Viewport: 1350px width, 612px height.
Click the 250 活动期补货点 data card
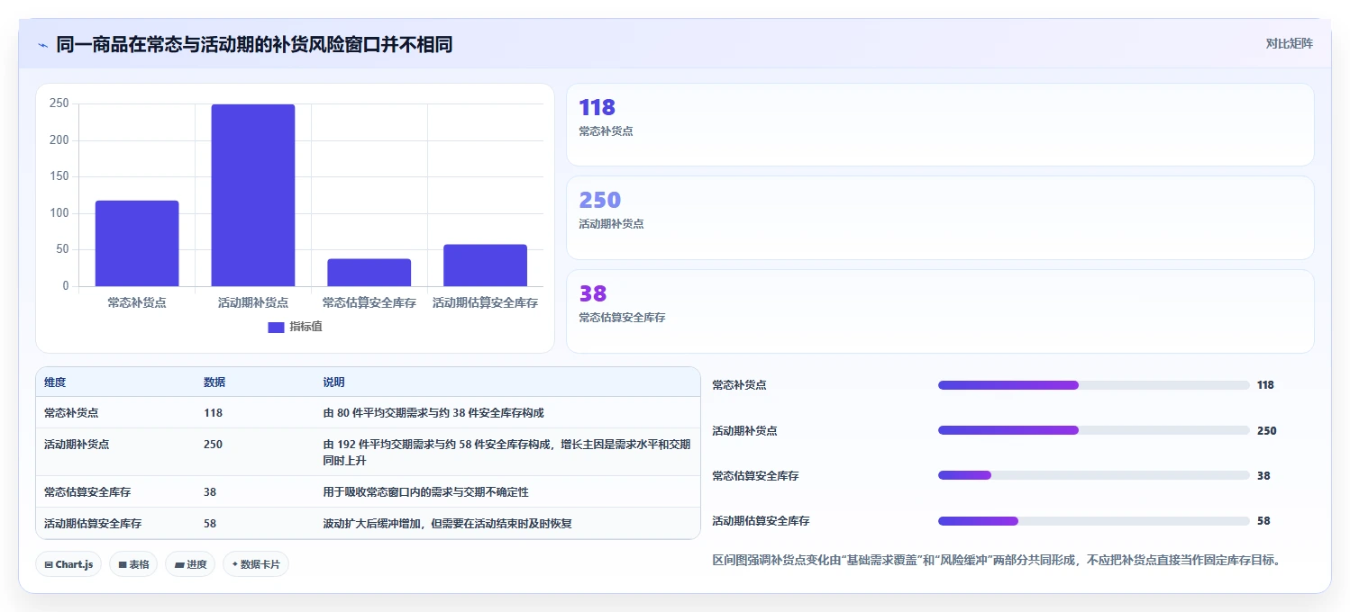coord(940,218)
